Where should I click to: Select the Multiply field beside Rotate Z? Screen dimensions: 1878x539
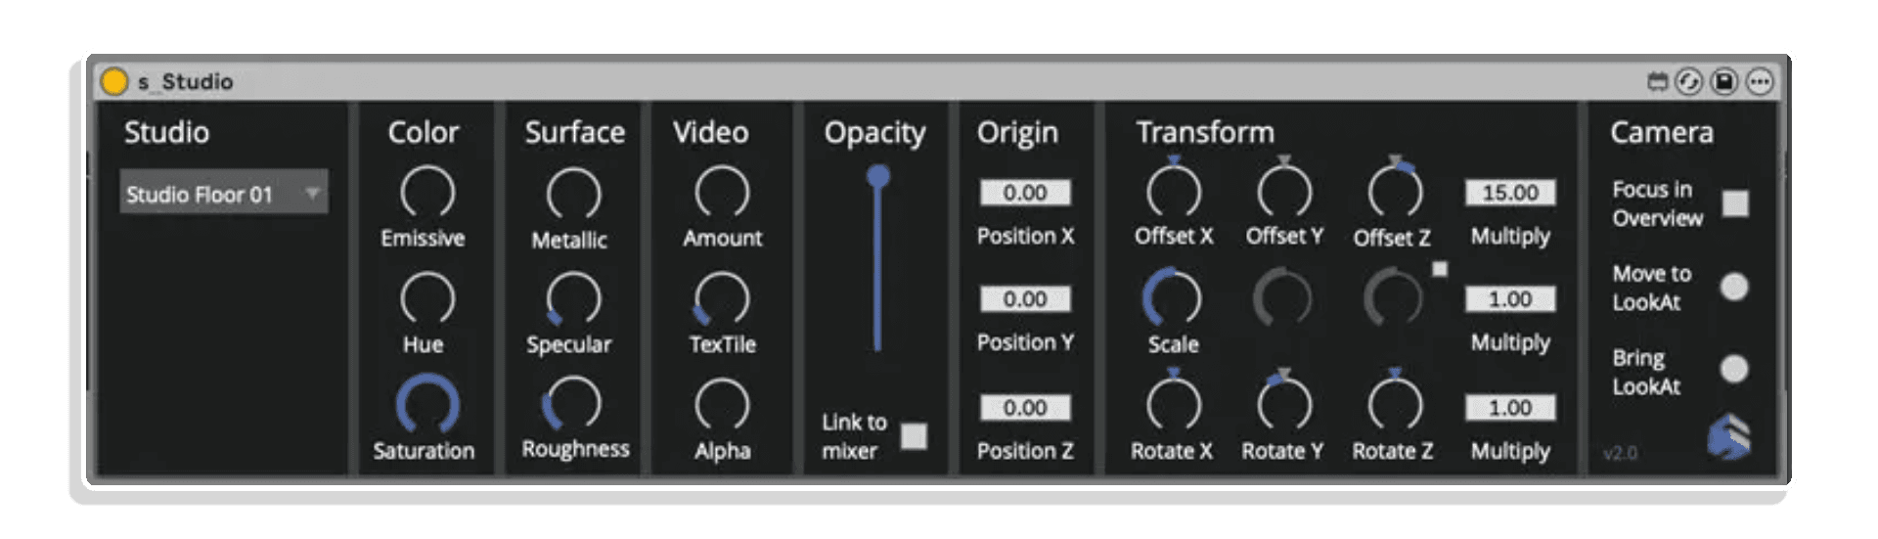(x=1510, y=407)
